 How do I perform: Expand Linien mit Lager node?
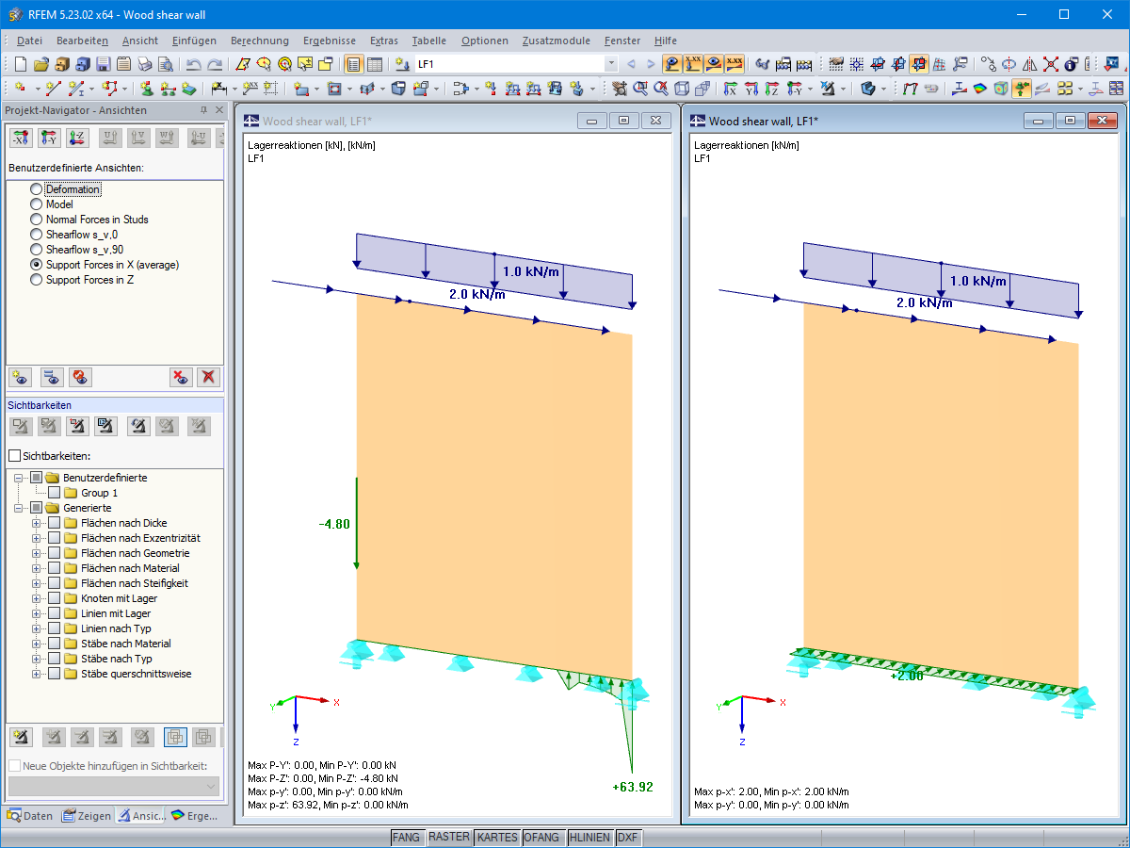pyautogui.click(x=37, y=613)
